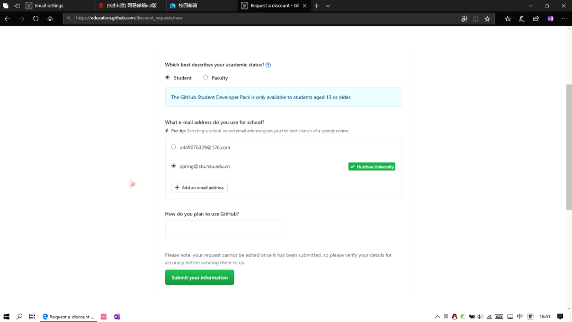This screenshot has height=322, width=572.
Task: Click the address bar URL
Action: tap(129, 18)
